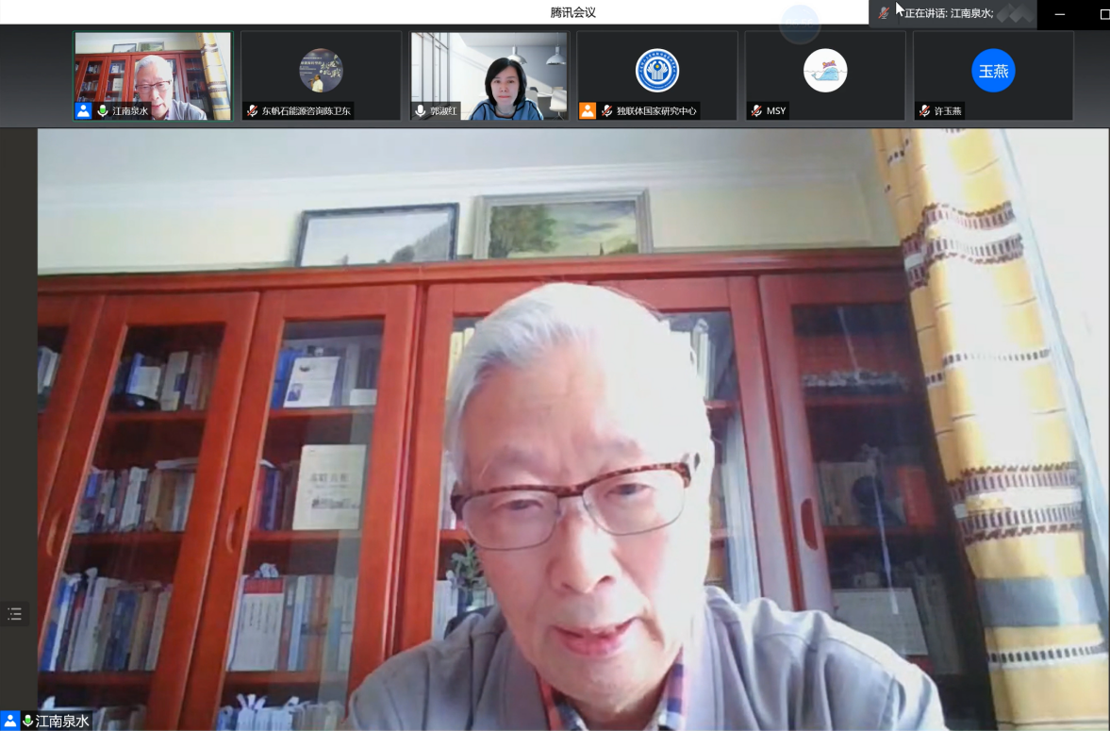Click green mic icon in main video label
The width and height of the screenshot is (1110, 731).
[x=28, y=722]
